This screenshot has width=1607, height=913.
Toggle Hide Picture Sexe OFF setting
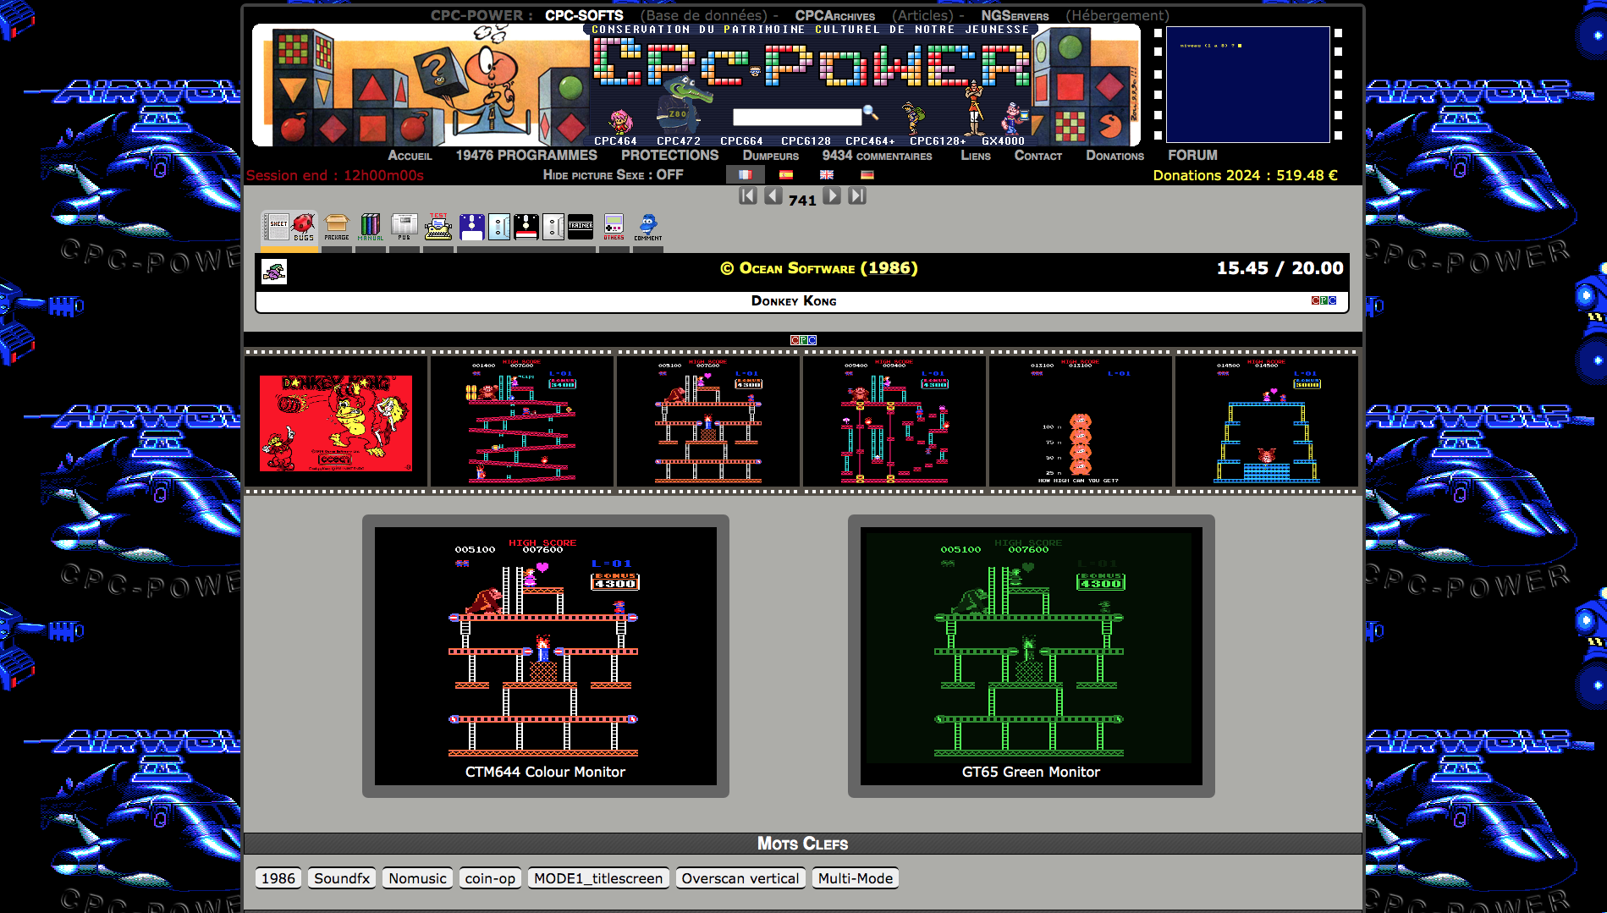point(613,175)
